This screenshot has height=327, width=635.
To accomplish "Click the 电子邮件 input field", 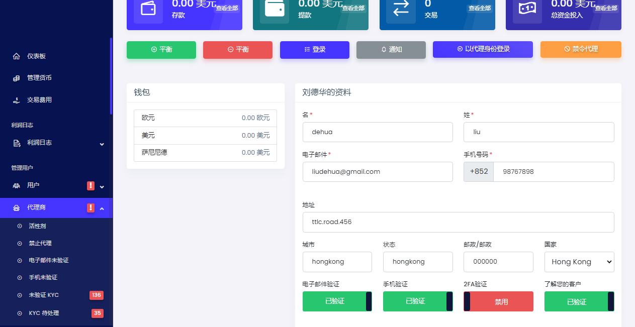I will (377, 172).
